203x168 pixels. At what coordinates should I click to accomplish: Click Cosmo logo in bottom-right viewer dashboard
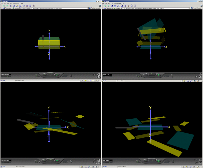(x=199, y=161)
